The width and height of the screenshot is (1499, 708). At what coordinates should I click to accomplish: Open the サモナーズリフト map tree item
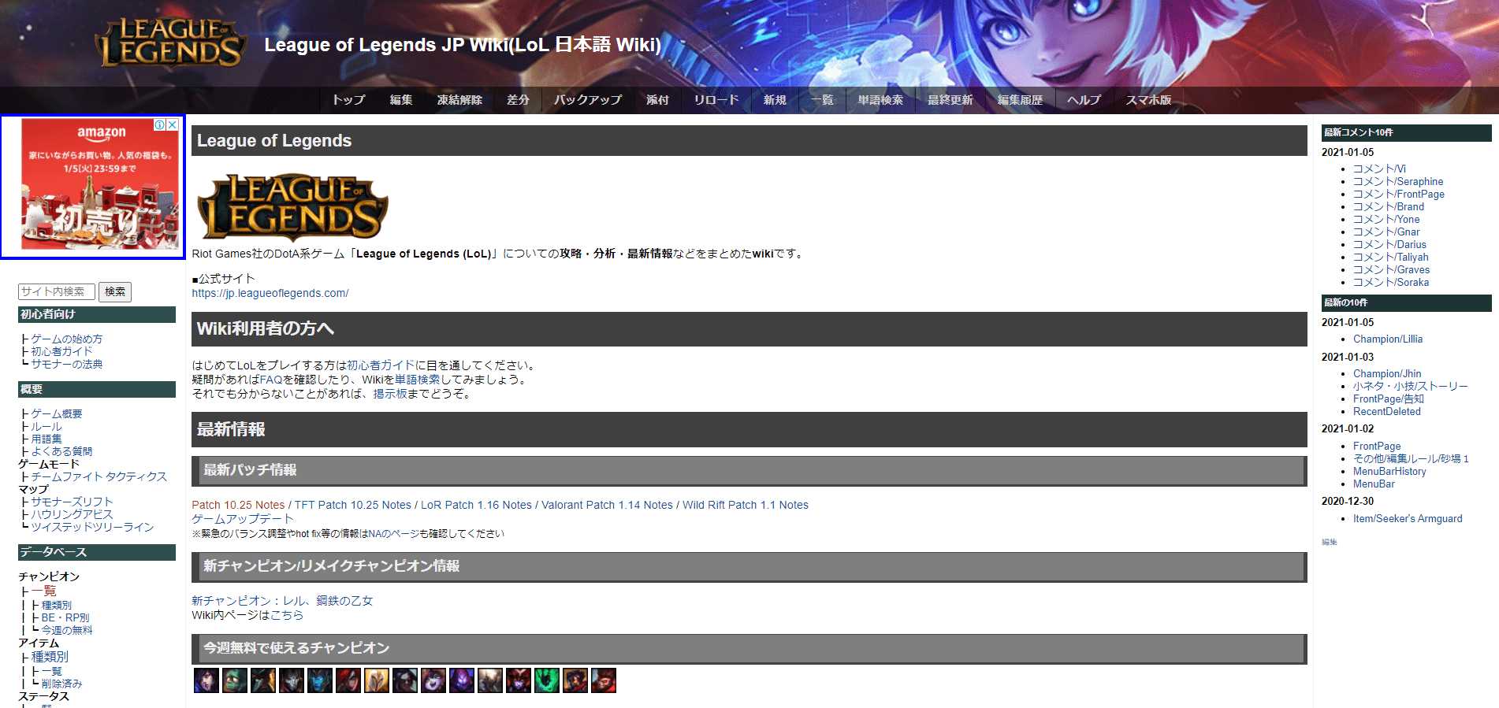click(x=73, y=502)
